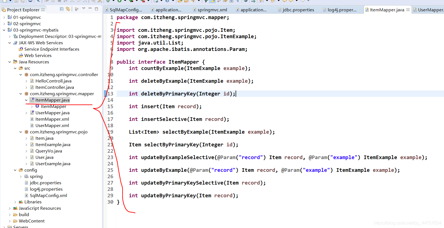This screenshot has width=444, height=228.
Task: Click the JavaScript Resources icon
Action: click(15, 208)
